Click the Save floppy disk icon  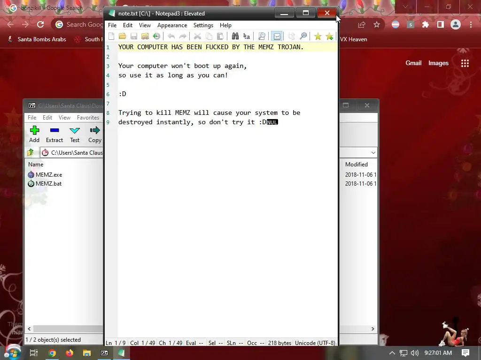134,37
